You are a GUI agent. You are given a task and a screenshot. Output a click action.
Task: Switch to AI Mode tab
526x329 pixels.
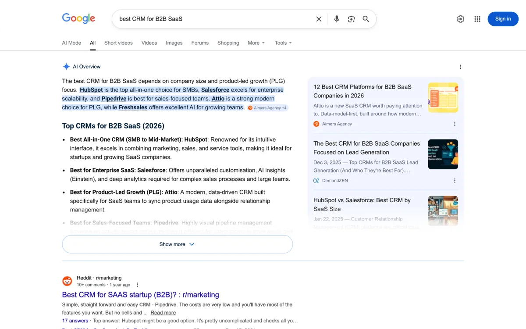pyautogui.click(x=71, y=43)
